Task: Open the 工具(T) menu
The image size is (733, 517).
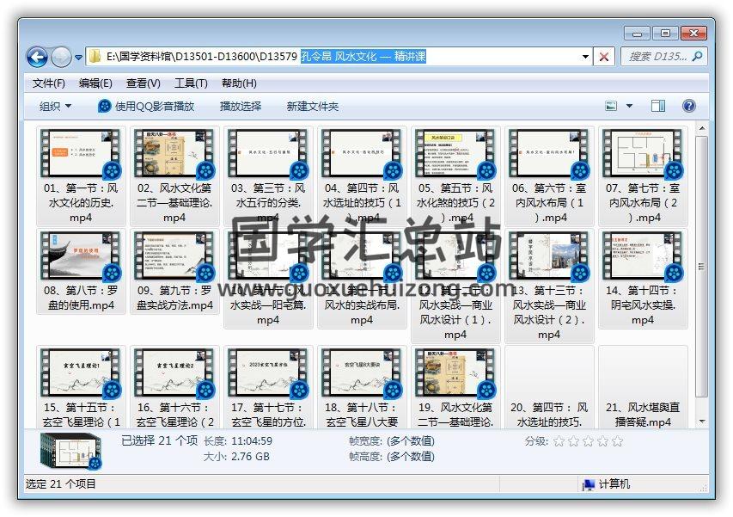Action: coord(190,83)
